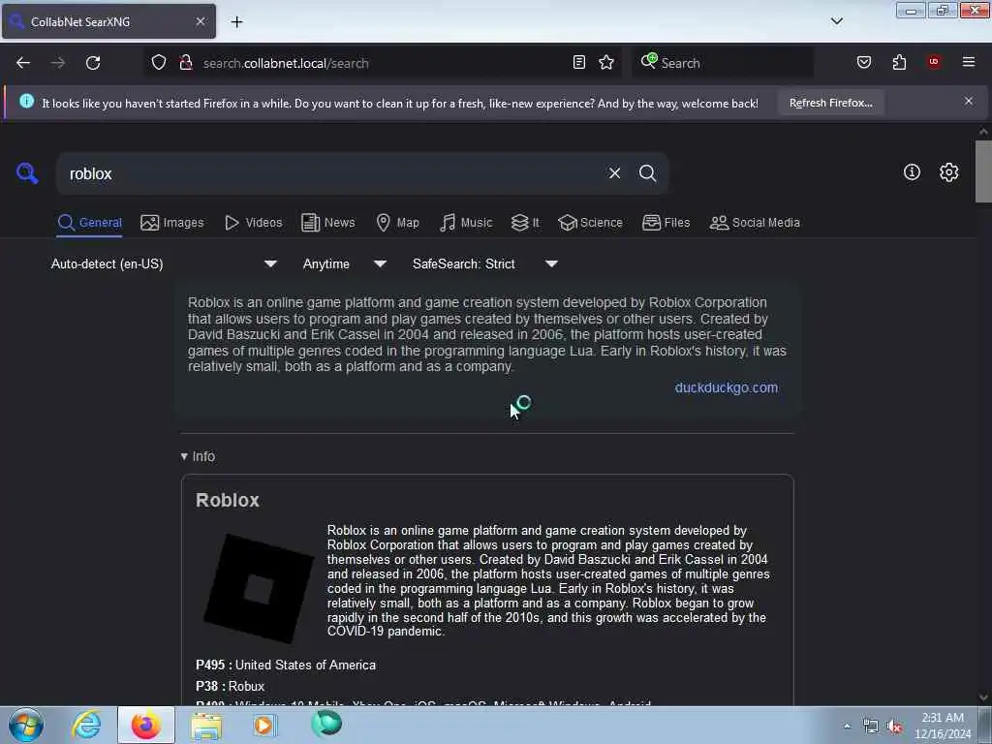Open SearXNG preferences gear icon
Viewport: 992px width, 744px height.
click(x=948, y=172)
